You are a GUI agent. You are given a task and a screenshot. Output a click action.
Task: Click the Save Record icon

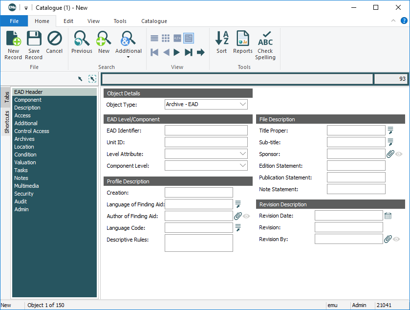click(34, 44)
